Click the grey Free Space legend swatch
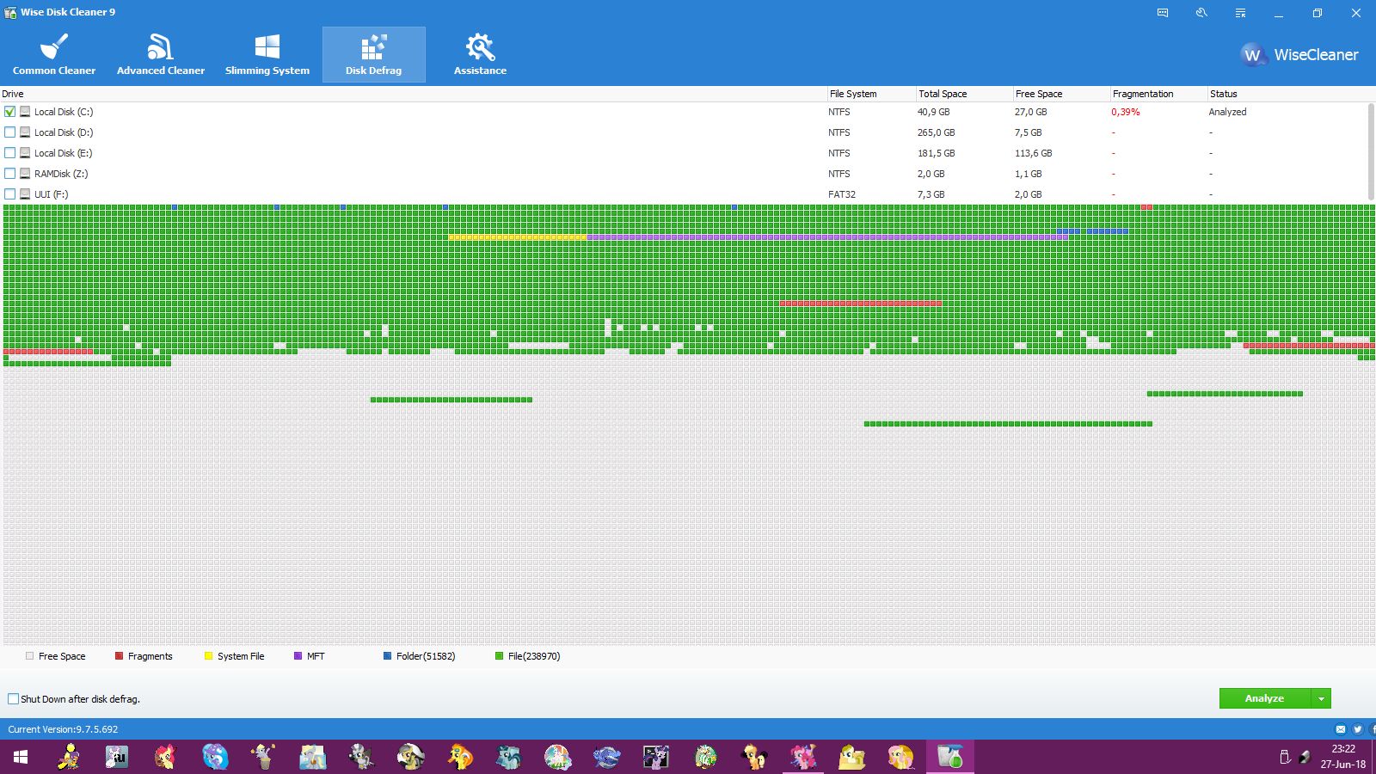Image resolution: width=1376 pixels, height=774 pixels. click(x=29, y=656)
